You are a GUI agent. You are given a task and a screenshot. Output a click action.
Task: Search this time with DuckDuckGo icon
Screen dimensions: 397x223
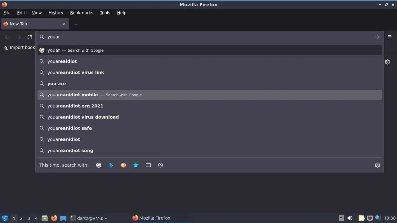[x=123, y=165]
